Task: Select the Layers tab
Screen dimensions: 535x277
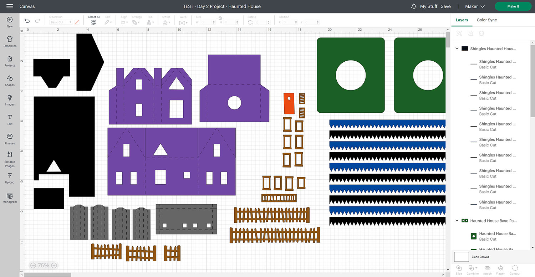Action: tap(462, 20)
